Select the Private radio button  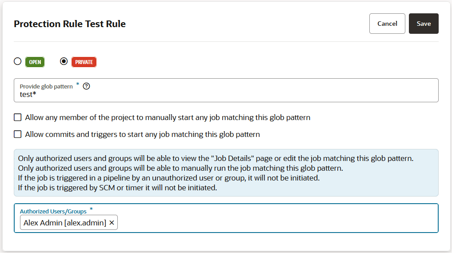click(64, 61)
